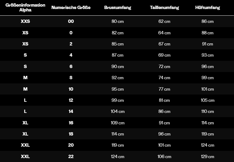Select the 62 cm Taillenumfang value
This screenshot has width=234, height=162.
[164, 21]
